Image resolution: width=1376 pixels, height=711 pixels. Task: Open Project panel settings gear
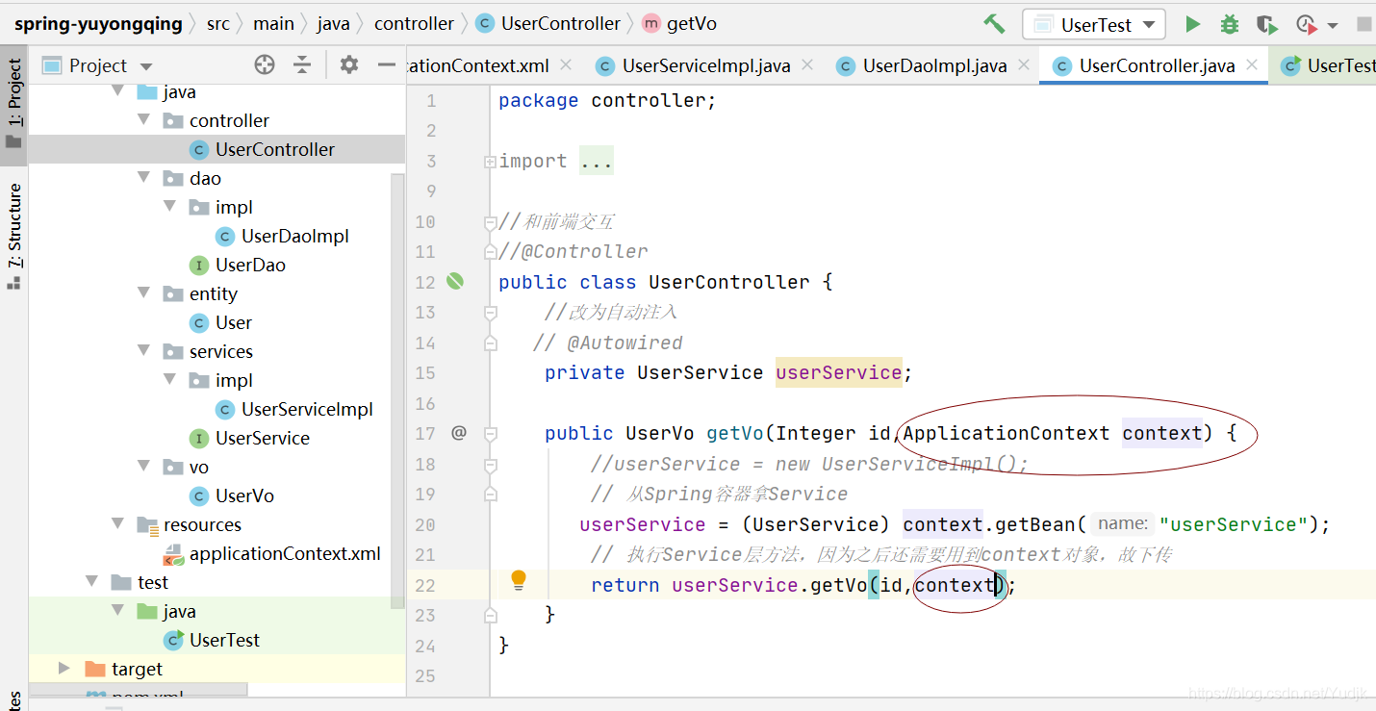[349, 64]
